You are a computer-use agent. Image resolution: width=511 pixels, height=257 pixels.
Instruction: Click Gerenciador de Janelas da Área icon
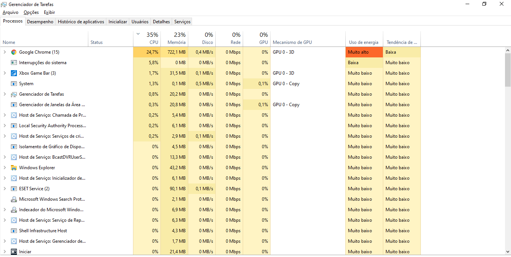click(x=14, y=105)
